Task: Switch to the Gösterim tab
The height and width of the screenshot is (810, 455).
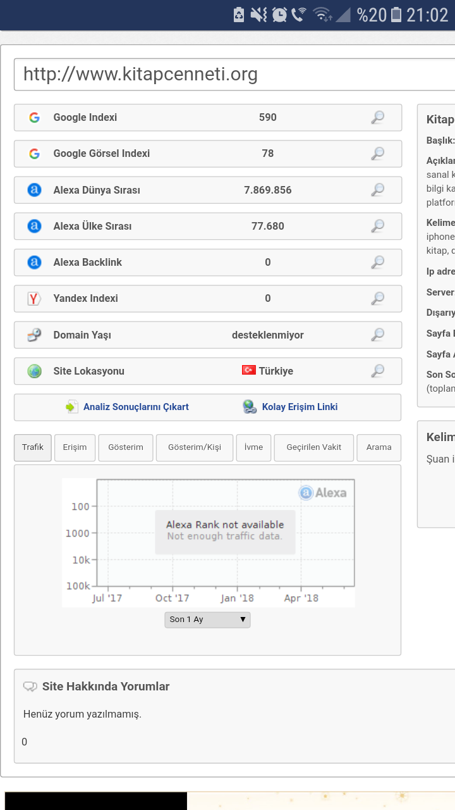Action: coord(126,447)
